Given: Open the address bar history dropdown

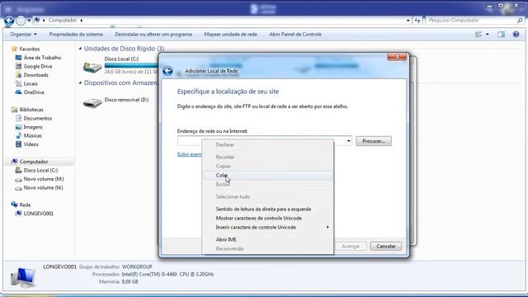Looking at the screenshot, I should 408,21.
